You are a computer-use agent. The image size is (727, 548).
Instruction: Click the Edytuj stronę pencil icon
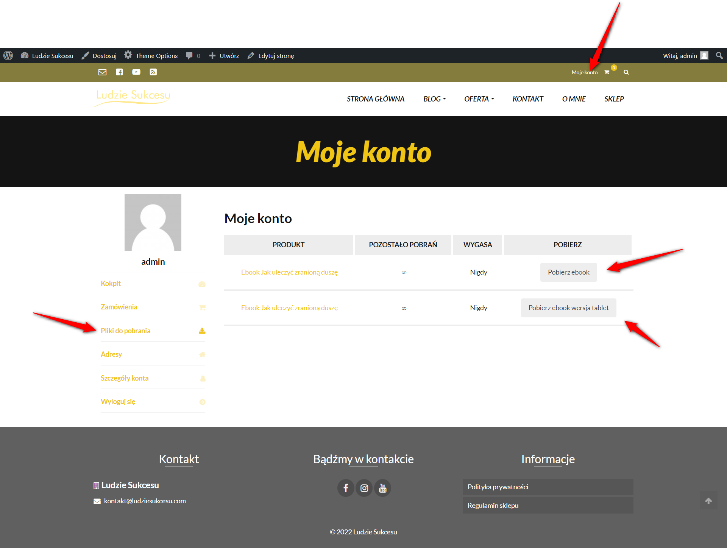pyautogui.click(x=251, y=56)
